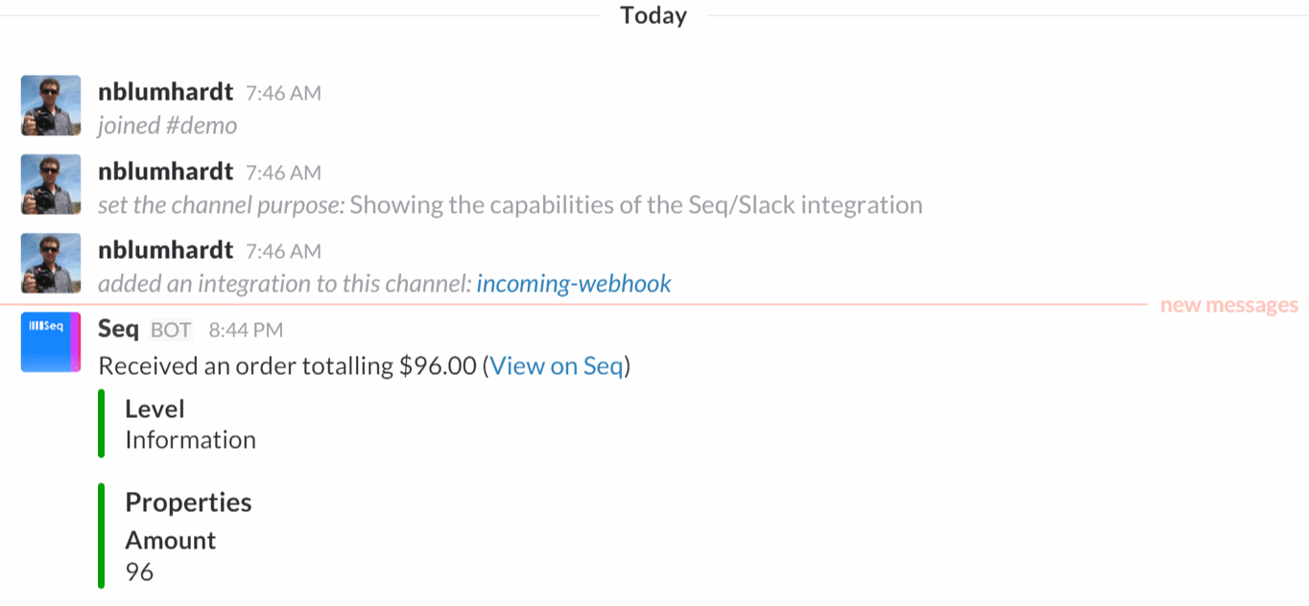Follow the View on Seq link

(x=557, y=365)
